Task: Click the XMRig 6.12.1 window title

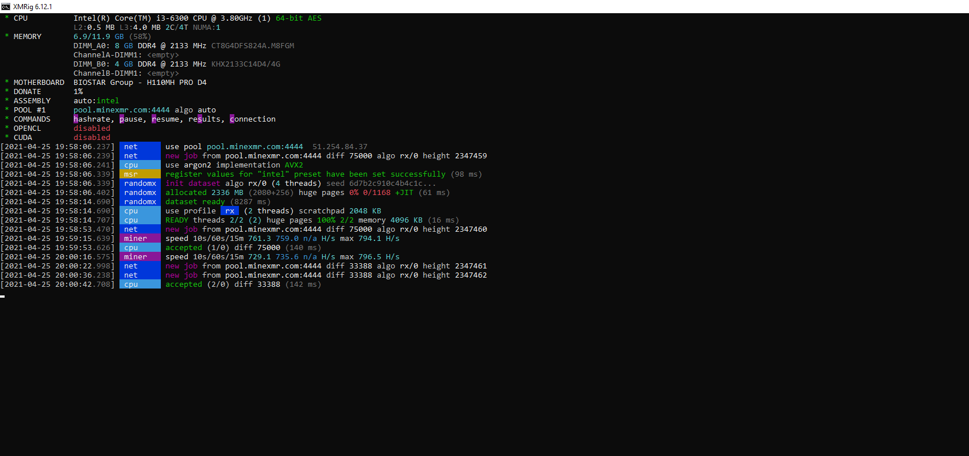Action: coord(33,6)
